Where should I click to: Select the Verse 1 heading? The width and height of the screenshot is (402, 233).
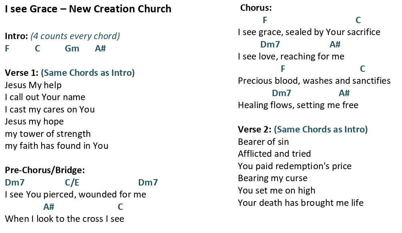coord(22,73)
